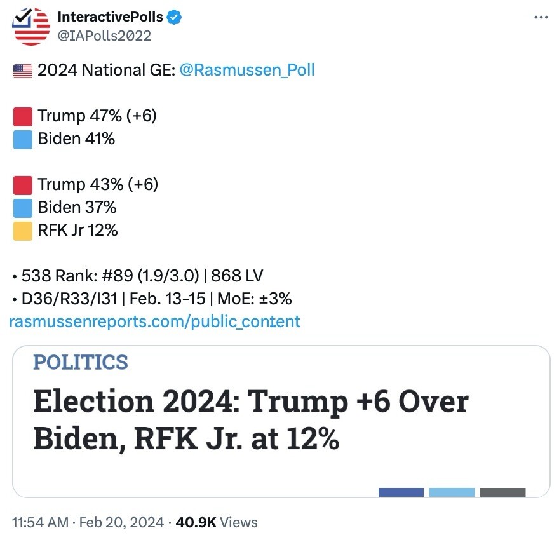Open the three-dot more options menu

pyautogui.click(x=541, y=17)
